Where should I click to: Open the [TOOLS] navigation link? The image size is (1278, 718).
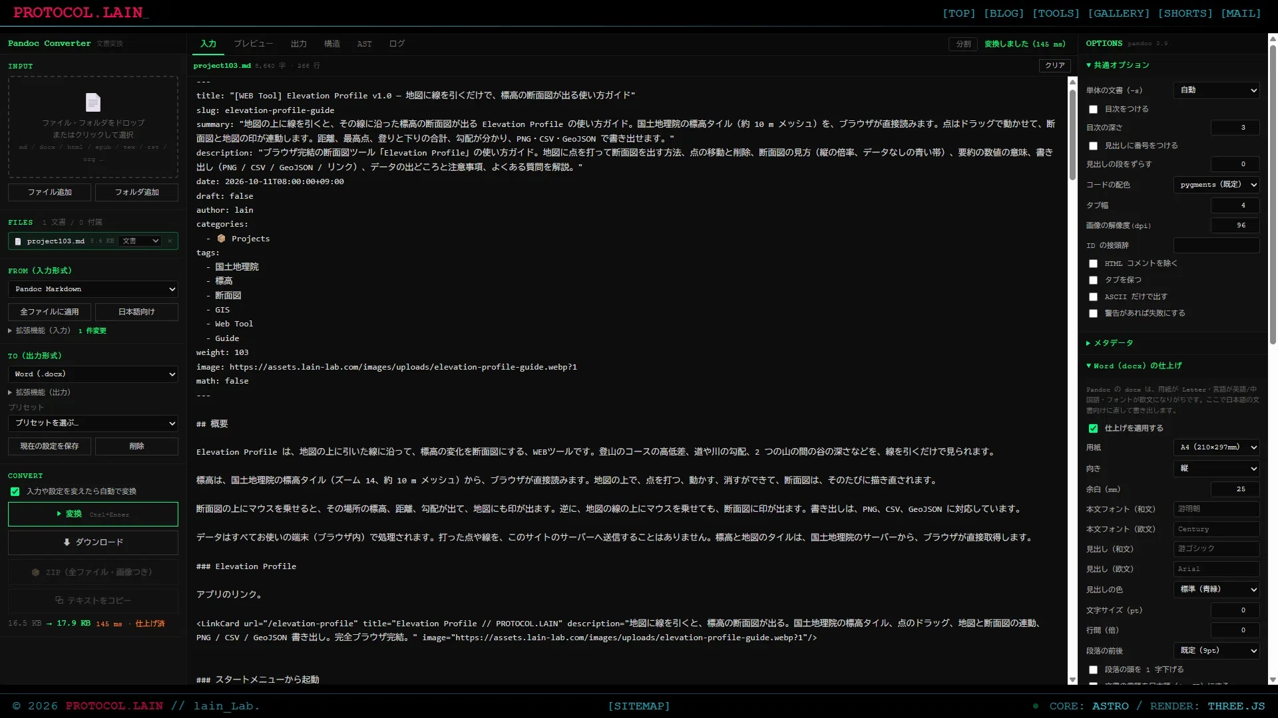pos(1056,13)
